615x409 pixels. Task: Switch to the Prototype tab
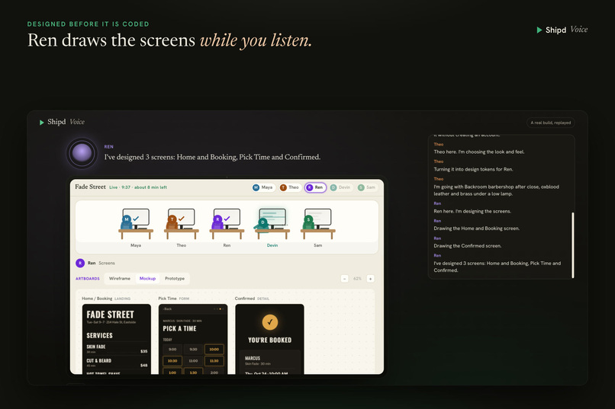point(175,279)
